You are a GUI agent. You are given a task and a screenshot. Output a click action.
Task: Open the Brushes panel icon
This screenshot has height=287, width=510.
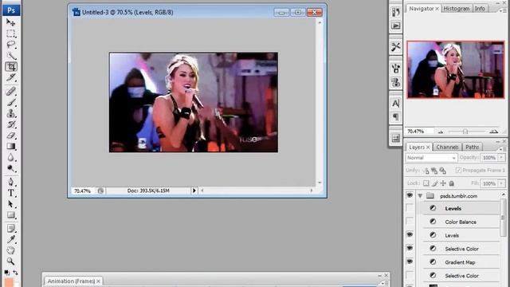click(x=395, y=69)
